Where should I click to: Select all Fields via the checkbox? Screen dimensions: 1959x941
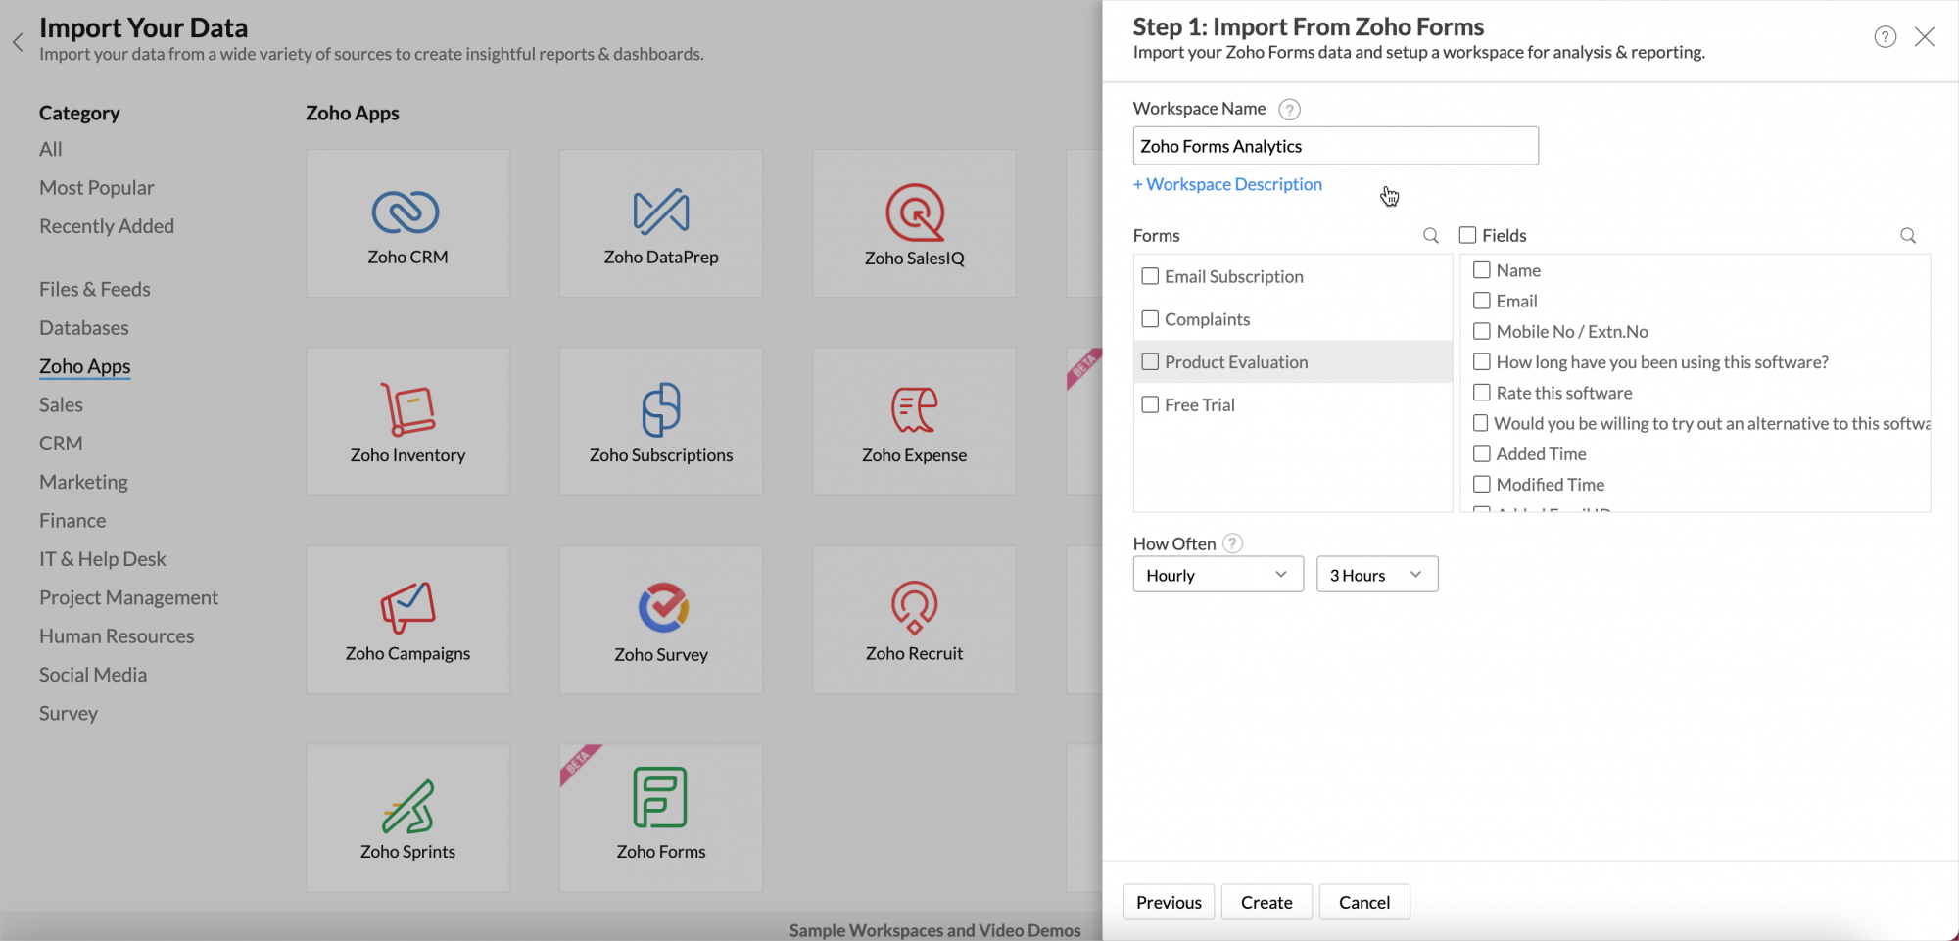click(1466, 235)
